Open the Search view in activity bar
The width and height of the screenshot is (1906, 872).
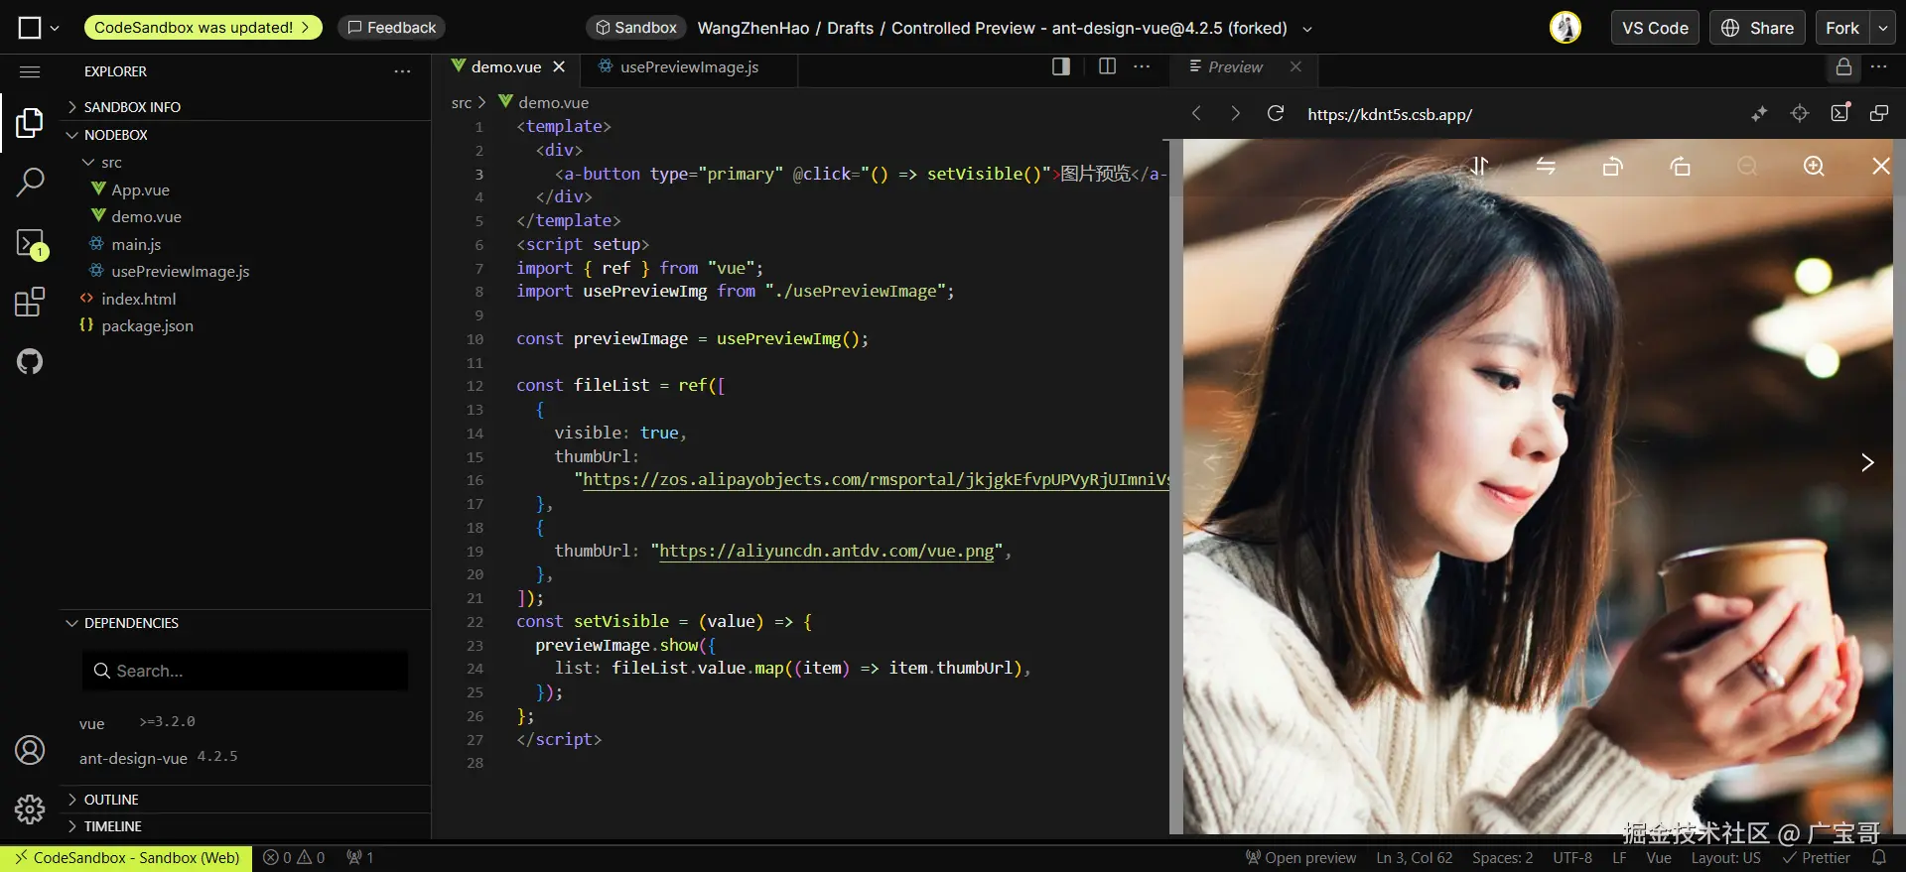30,182
